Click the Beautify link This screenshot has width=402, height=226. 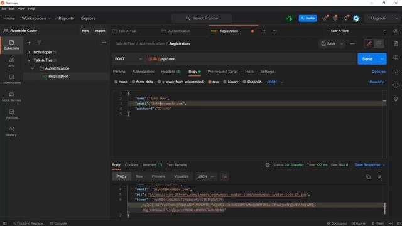coord(377,82)
